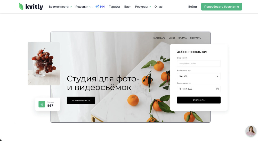Open the Зал №1 hall selector
Image resolution: width=258 pixels, height=141 pixels.
(199, 76)
